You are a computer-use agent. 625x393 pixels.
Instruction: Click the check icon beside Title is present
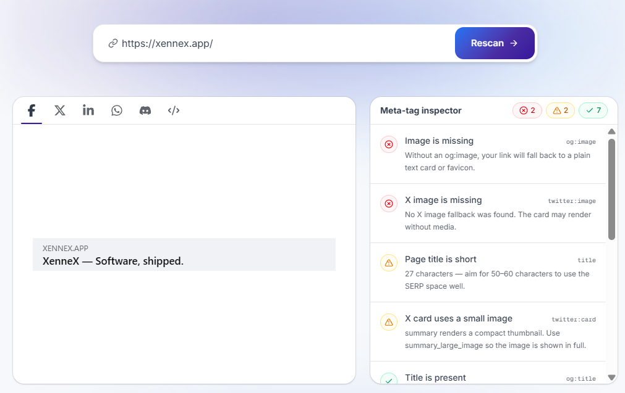pos(389,379)
